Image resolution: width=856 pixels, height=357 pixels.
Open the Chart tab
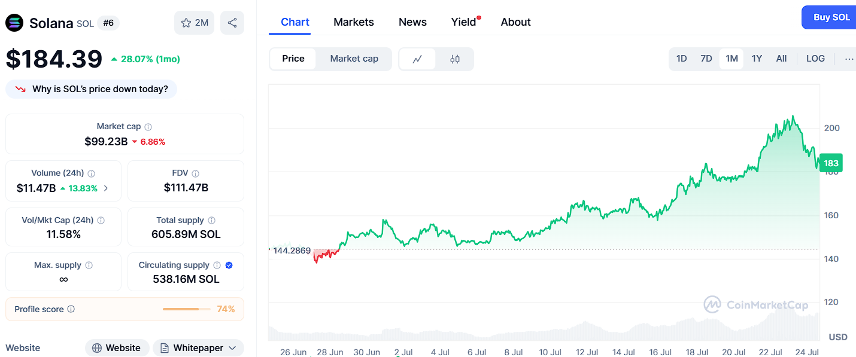295,22
